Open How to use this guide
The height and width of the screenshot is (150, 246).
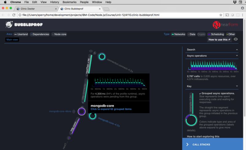tap(219, 40)
